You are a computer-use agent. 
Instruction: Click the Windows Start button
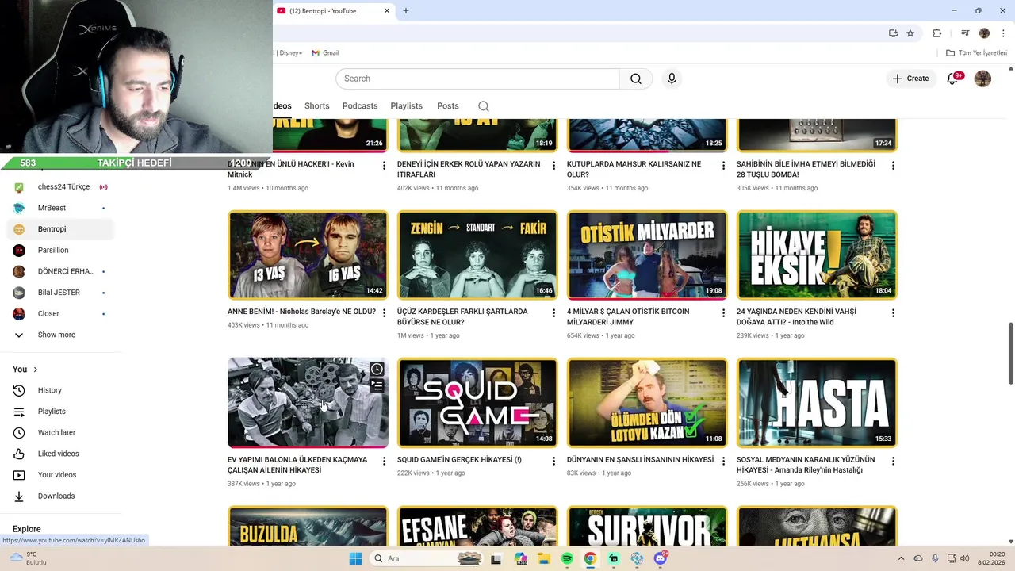355,558
